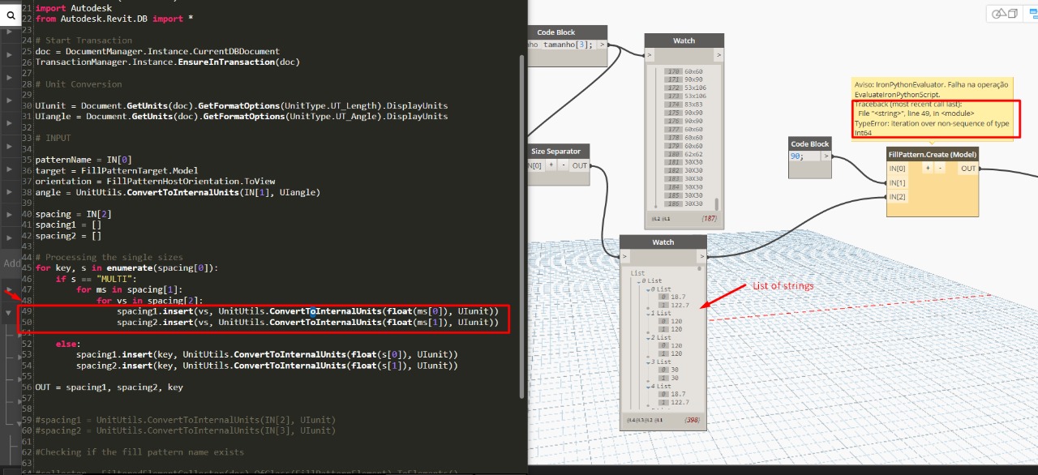Collapse nested '0 List' with 18.7 values
Screen dimensions: 1038x475
648,289
